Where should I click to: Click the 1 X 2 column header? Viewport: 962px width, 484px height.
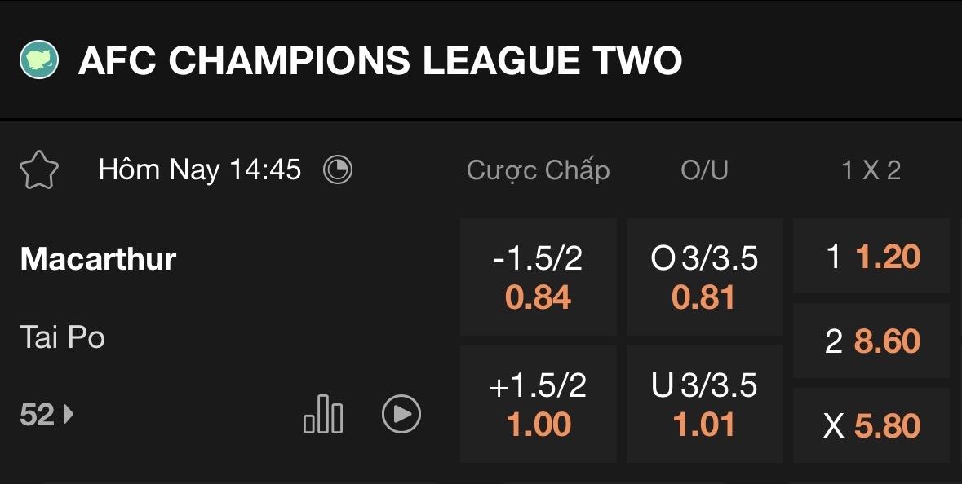871,170
